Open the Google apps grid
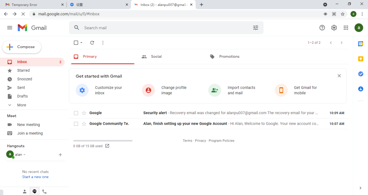The height and width of the screenshot is (195, 368). click(x=346, y=28)
